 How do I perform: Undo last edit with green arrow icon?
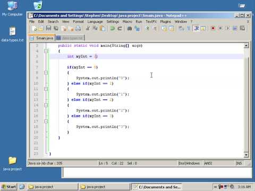[x=112, y=28]
